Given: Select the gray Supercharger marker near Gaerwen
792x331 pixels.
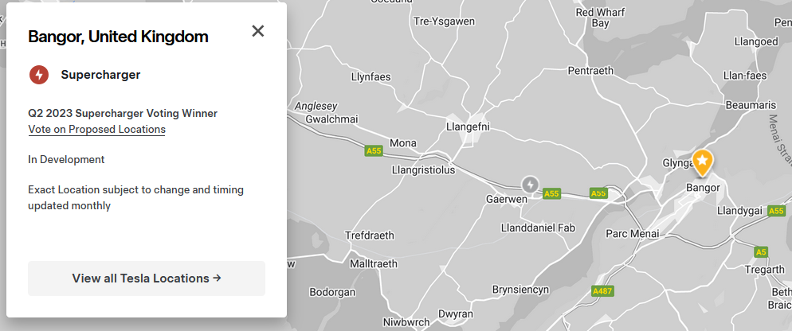Looking at the screenshot, I should (530, 184).
